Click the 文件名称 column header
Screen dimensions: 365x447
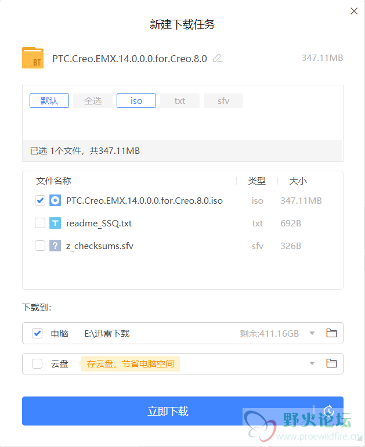[53, 181]
